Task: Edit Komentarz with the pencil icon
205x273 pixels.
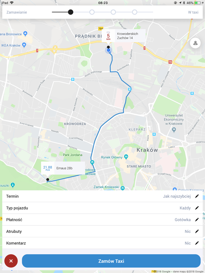Action: [197, 243]
